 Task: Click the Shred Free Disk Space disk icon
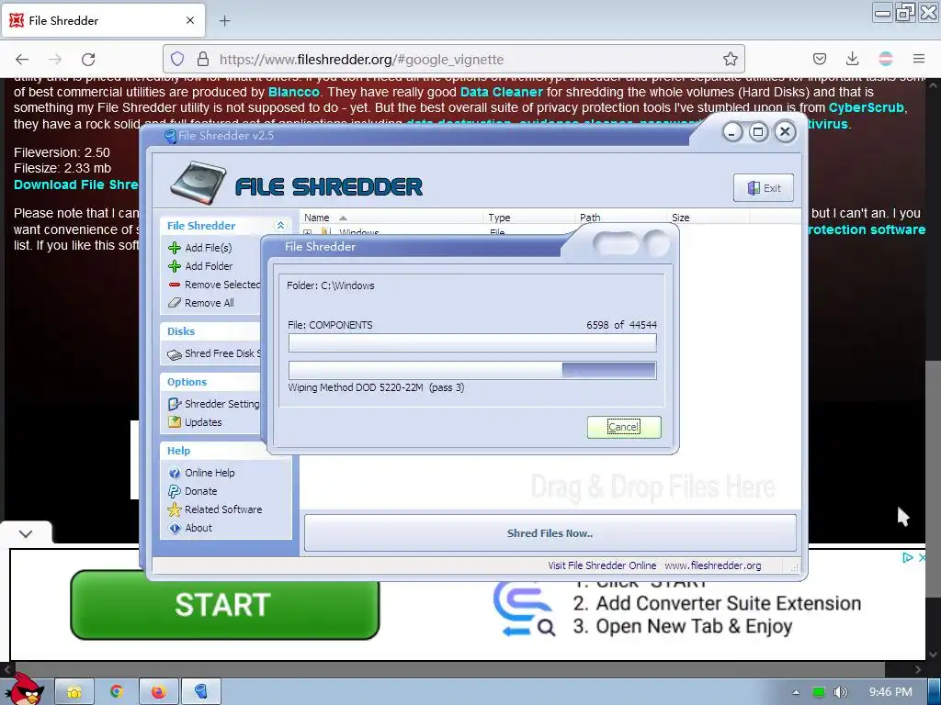click(x=175, y=354)
